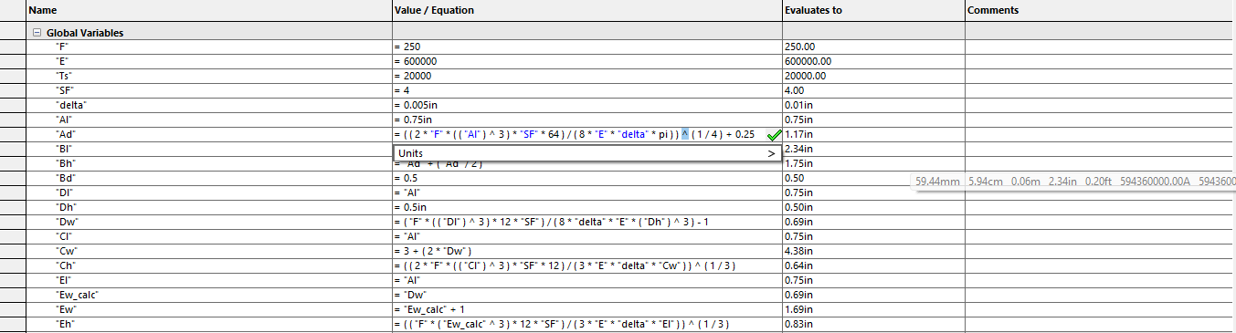The width and height of the screenshot is (1236, 333).
Task: Select the "Cw" variable name cell
Action: (x=209, y=251)
